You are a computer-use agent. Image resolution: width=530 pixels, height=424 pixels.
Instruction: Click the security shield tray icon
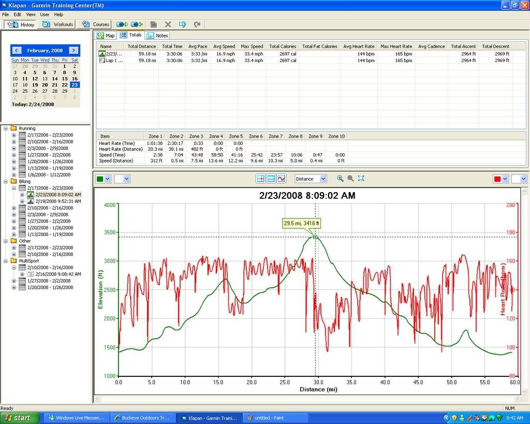[454, 418]
